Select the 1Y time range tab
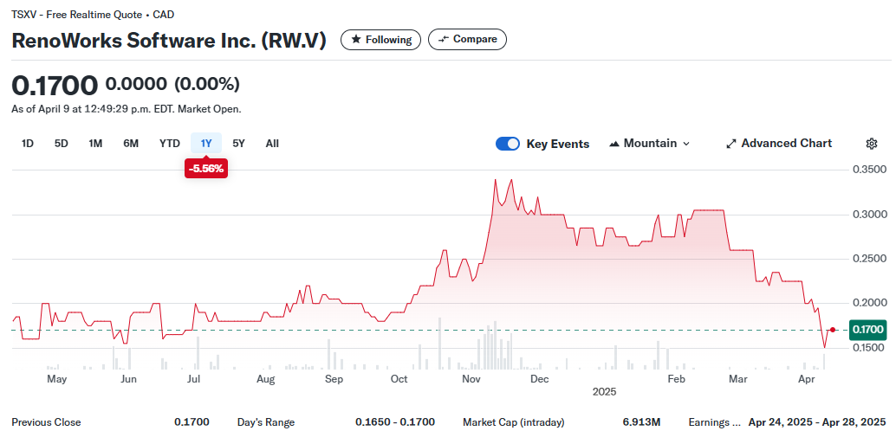This screenshot has width=896, height=431. [x=206, y=144]
